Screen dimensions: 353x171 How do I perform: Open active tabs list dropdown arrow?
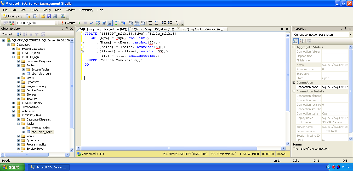tap(282, 29)
